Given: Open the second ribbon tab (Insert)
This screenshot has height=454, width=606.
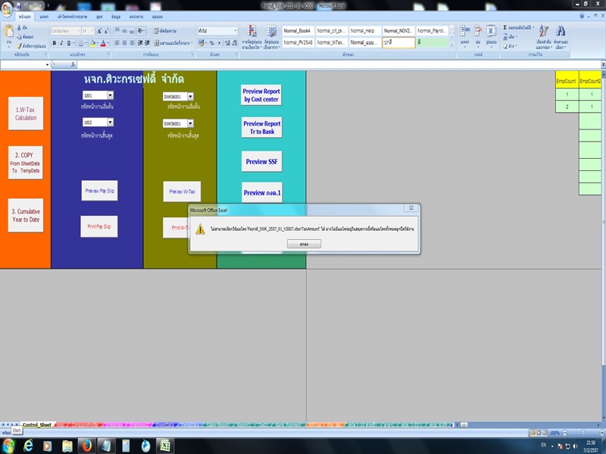Looking at the screenshot, I should (x=44, y=16).
